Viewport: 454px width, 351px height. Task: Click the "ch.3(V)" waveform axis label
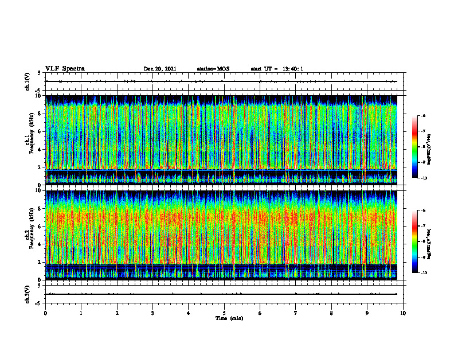28,294
